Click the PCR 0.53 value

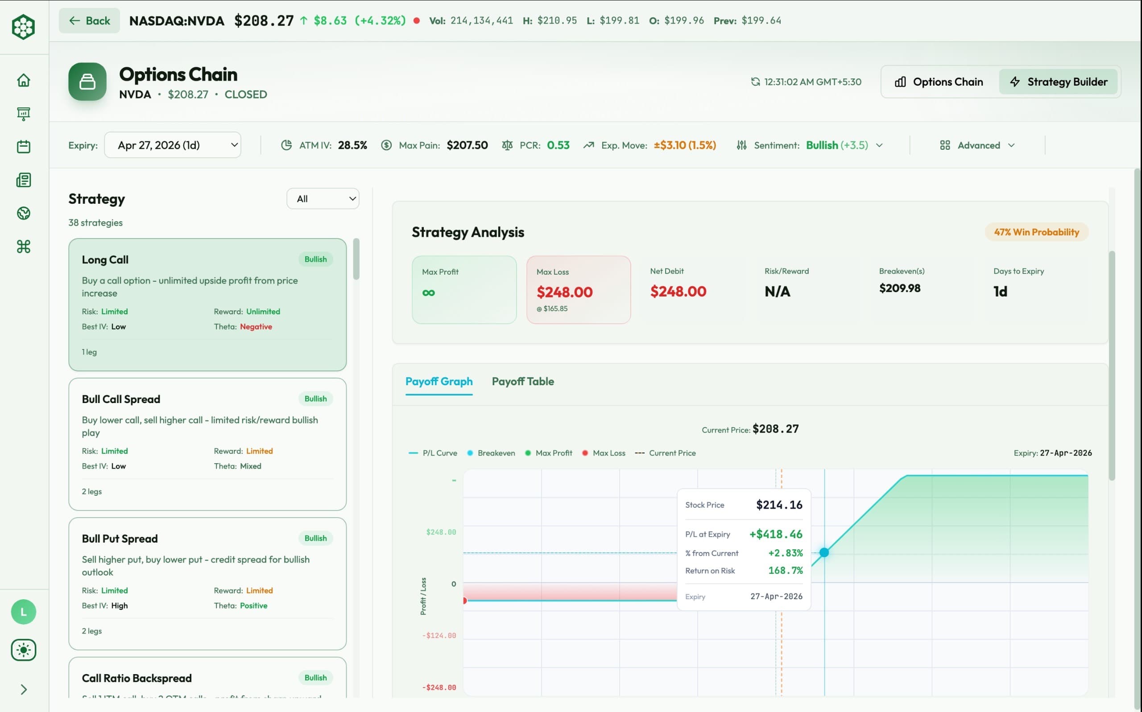558,145
